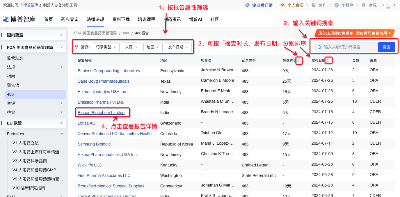
Task: Click the Untitled Letter record type cell
Action: coord(255,165)
